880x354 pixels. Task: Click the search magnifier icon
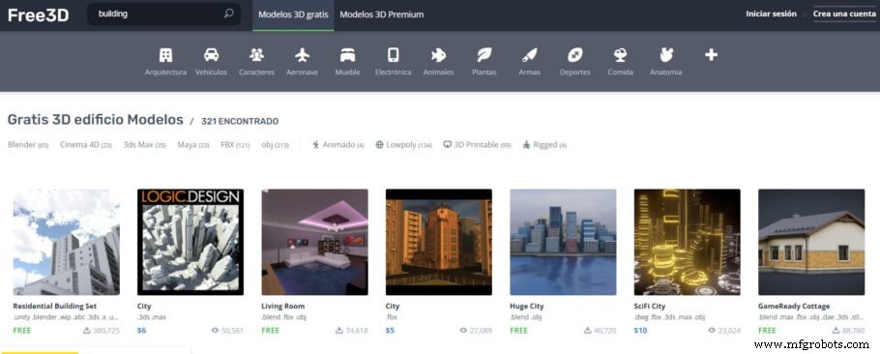228,15
